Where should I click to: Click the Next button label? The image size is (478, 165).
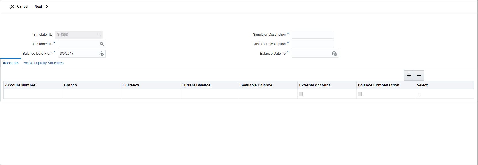pyautogui.click(x=38, y=7)
